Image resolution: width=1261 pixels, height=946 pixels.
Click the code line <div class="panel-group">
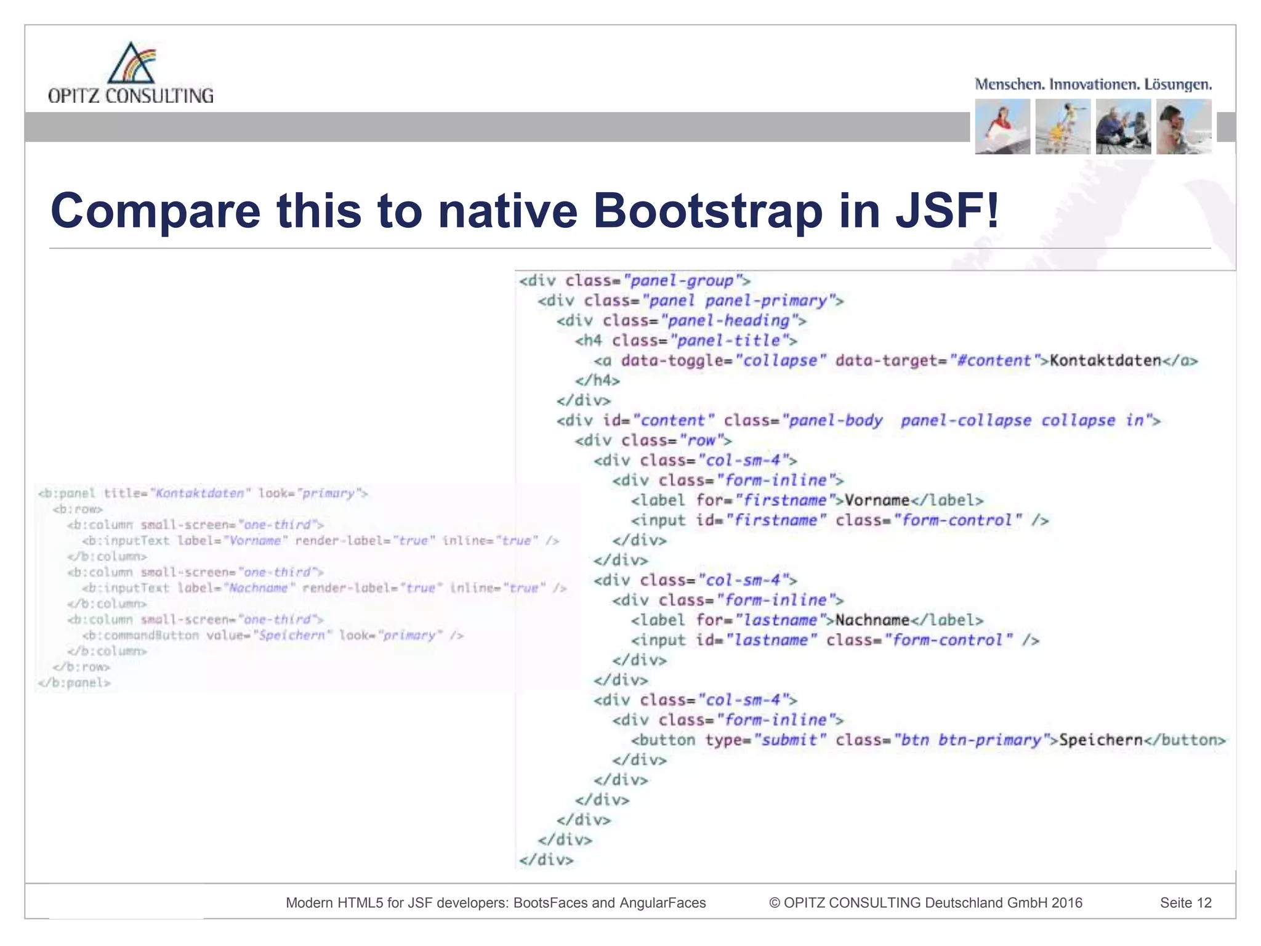635,281
